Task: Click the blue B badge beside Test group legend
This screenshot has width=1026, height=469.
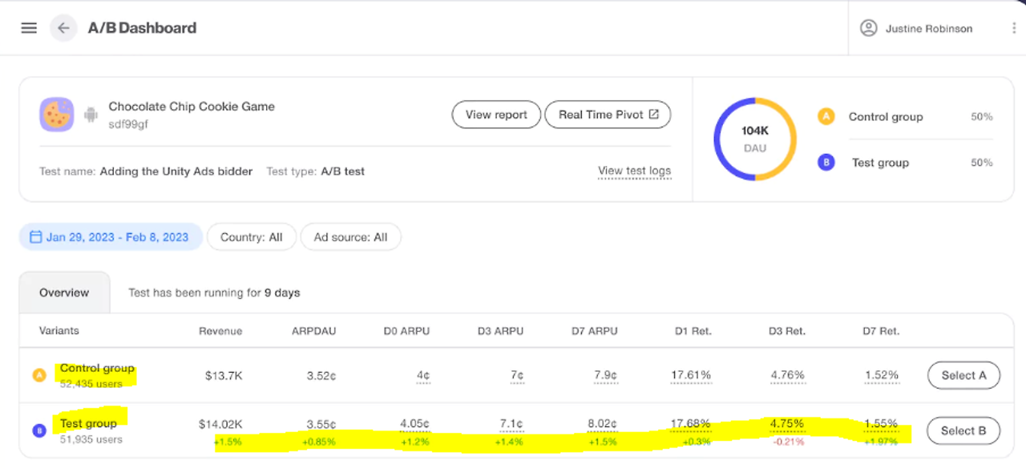Action: [x=826, y=163]
